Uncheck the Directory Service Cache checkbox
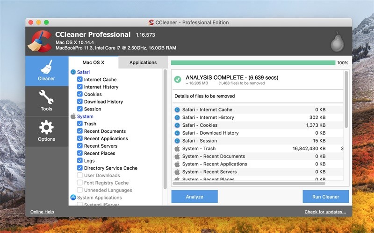Screen dimensions: 374x233 click(80, 168)
